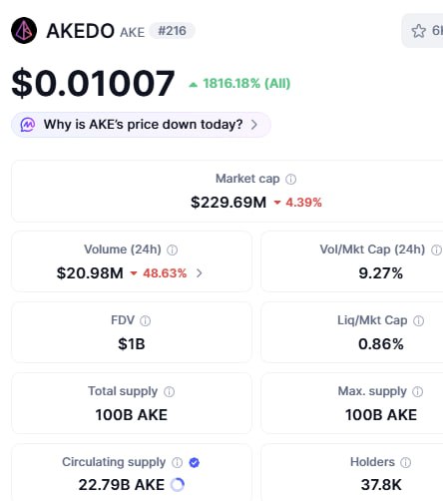Click the circulating supply progress ring
The height and width of the screenshot is (501, 443).
pyautogui.click(x=178, y=485)
